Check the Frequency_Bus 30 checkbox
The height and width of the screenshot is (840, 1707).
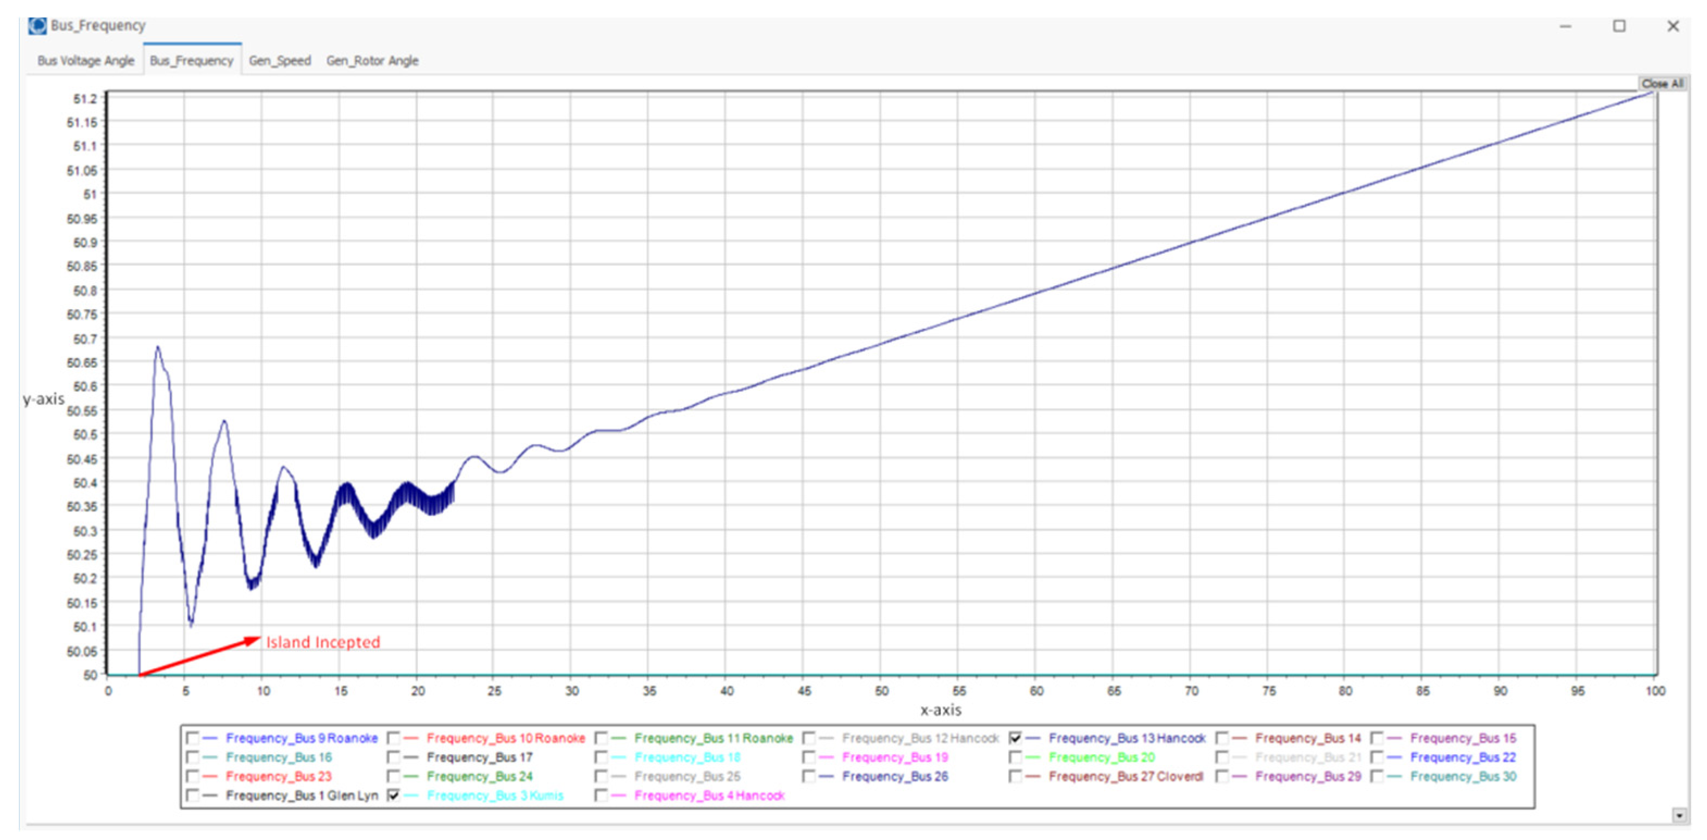1377,776
